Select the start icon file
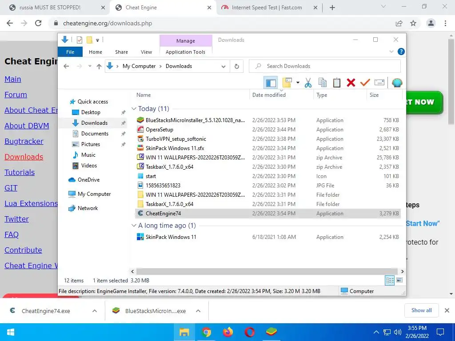 [268, 176]
